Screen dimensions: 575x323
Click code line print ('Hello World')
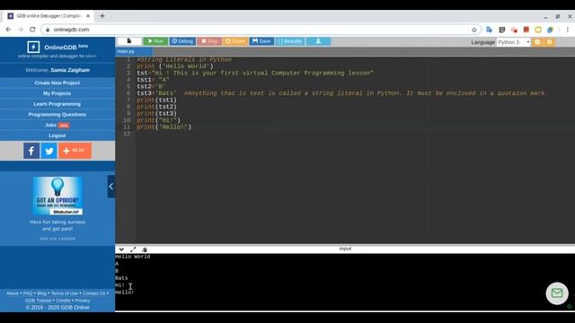click(x=175, y=66)
